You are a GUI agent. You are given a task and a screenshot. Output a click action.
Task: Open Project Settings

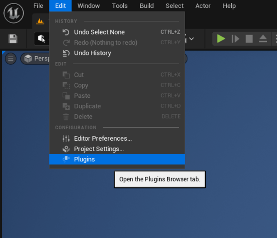point(117,149)
